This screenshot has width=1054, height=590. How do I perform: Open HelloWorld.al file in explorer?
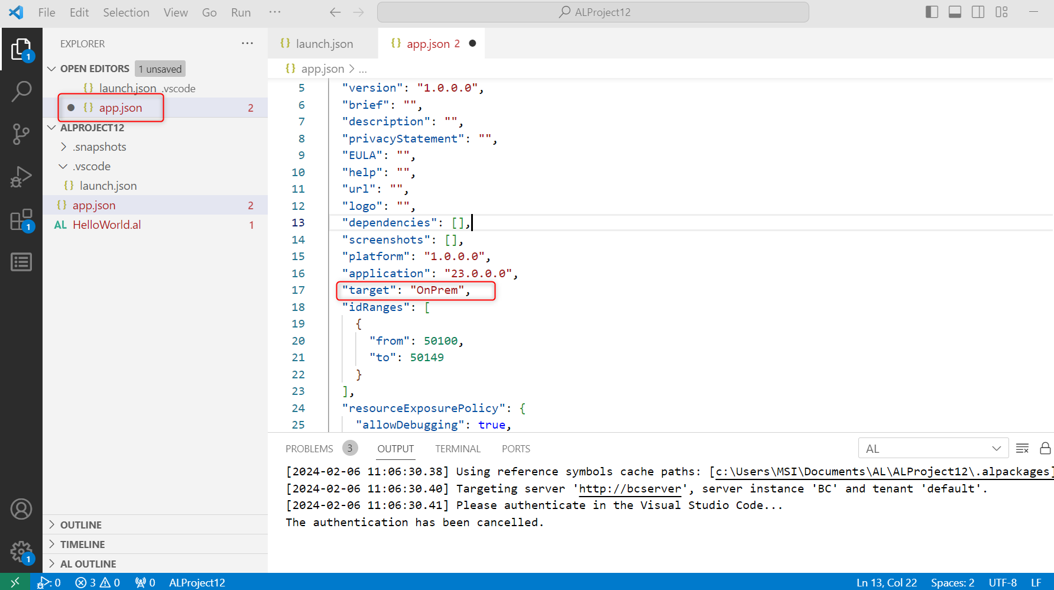coord(106,225)
